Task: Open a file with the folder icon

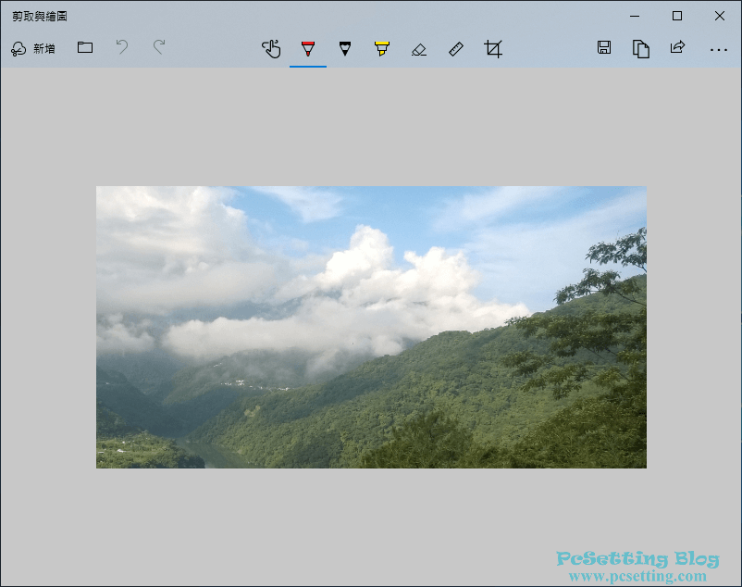Action: (x=85, y=48)
